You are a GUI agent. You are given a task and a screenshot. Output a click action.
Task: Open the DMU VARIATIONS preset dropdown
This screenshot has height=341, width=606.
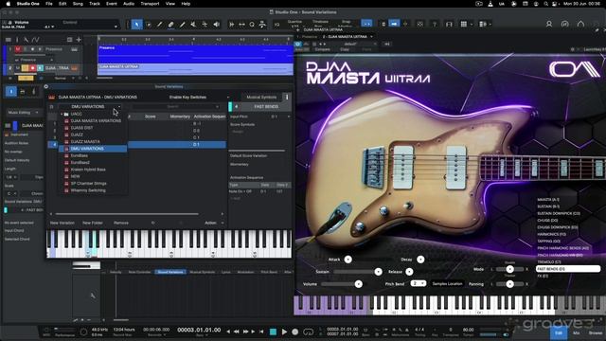(91, 106)
